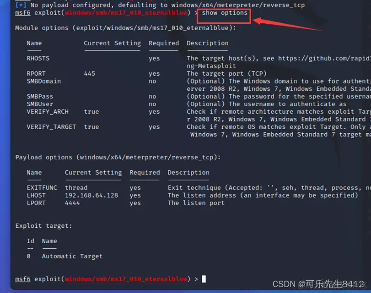Click the Module options heading line

click(x=125, y=28)
